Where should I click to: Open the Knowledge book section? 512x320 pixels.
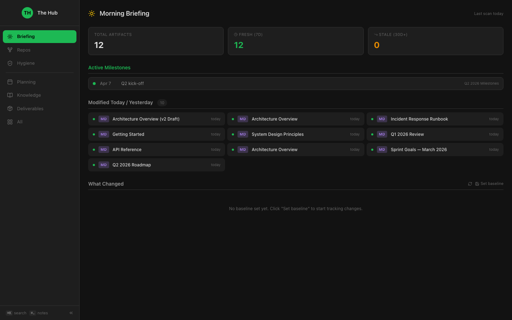pos(29,95)
